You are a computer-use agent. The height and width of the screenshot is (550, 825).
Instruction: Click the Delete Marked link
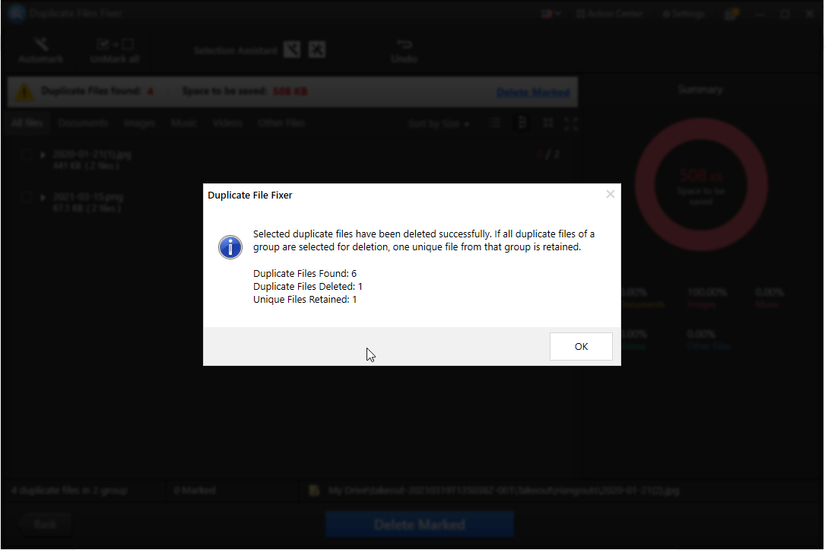click(x=533, y=93)
